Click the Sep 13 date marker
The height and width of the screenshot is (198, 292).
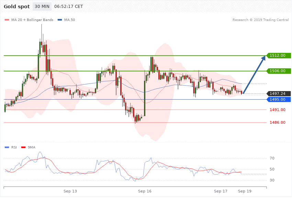pos(70,191)
